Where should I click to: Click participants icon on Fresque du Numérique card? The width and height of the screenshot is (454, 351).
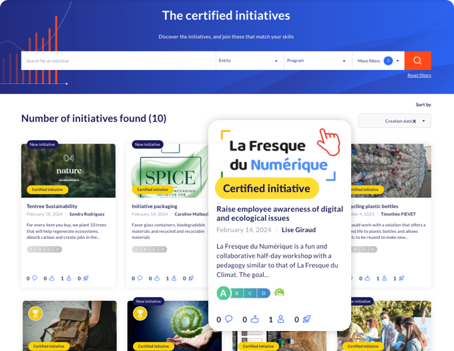pos(280,319)
